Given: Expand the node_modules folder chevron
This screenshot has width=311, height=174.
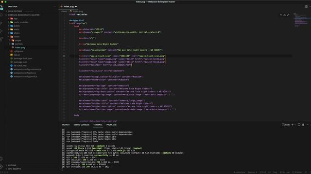Looking at the screenshot, I should coord(9,22).
